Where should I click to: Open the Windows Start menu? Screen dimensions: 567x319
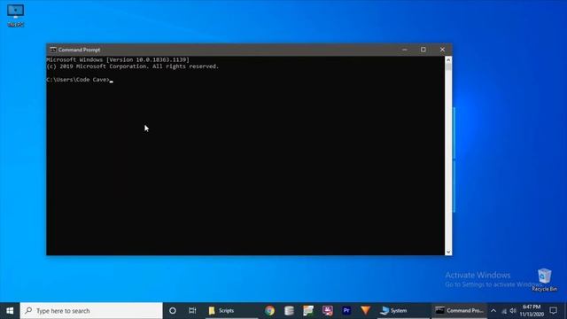click(10, 311)
